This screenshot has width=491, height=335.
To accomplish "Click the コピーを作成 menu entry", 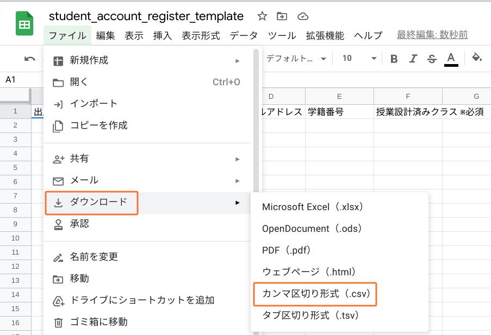I will pos(98,125).
